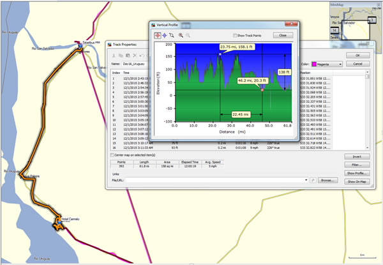Click the 5 mph Avg. Speed value
The height and width of the screenshot is (265, 383).
pyautogui.click(x=213, y=166)
